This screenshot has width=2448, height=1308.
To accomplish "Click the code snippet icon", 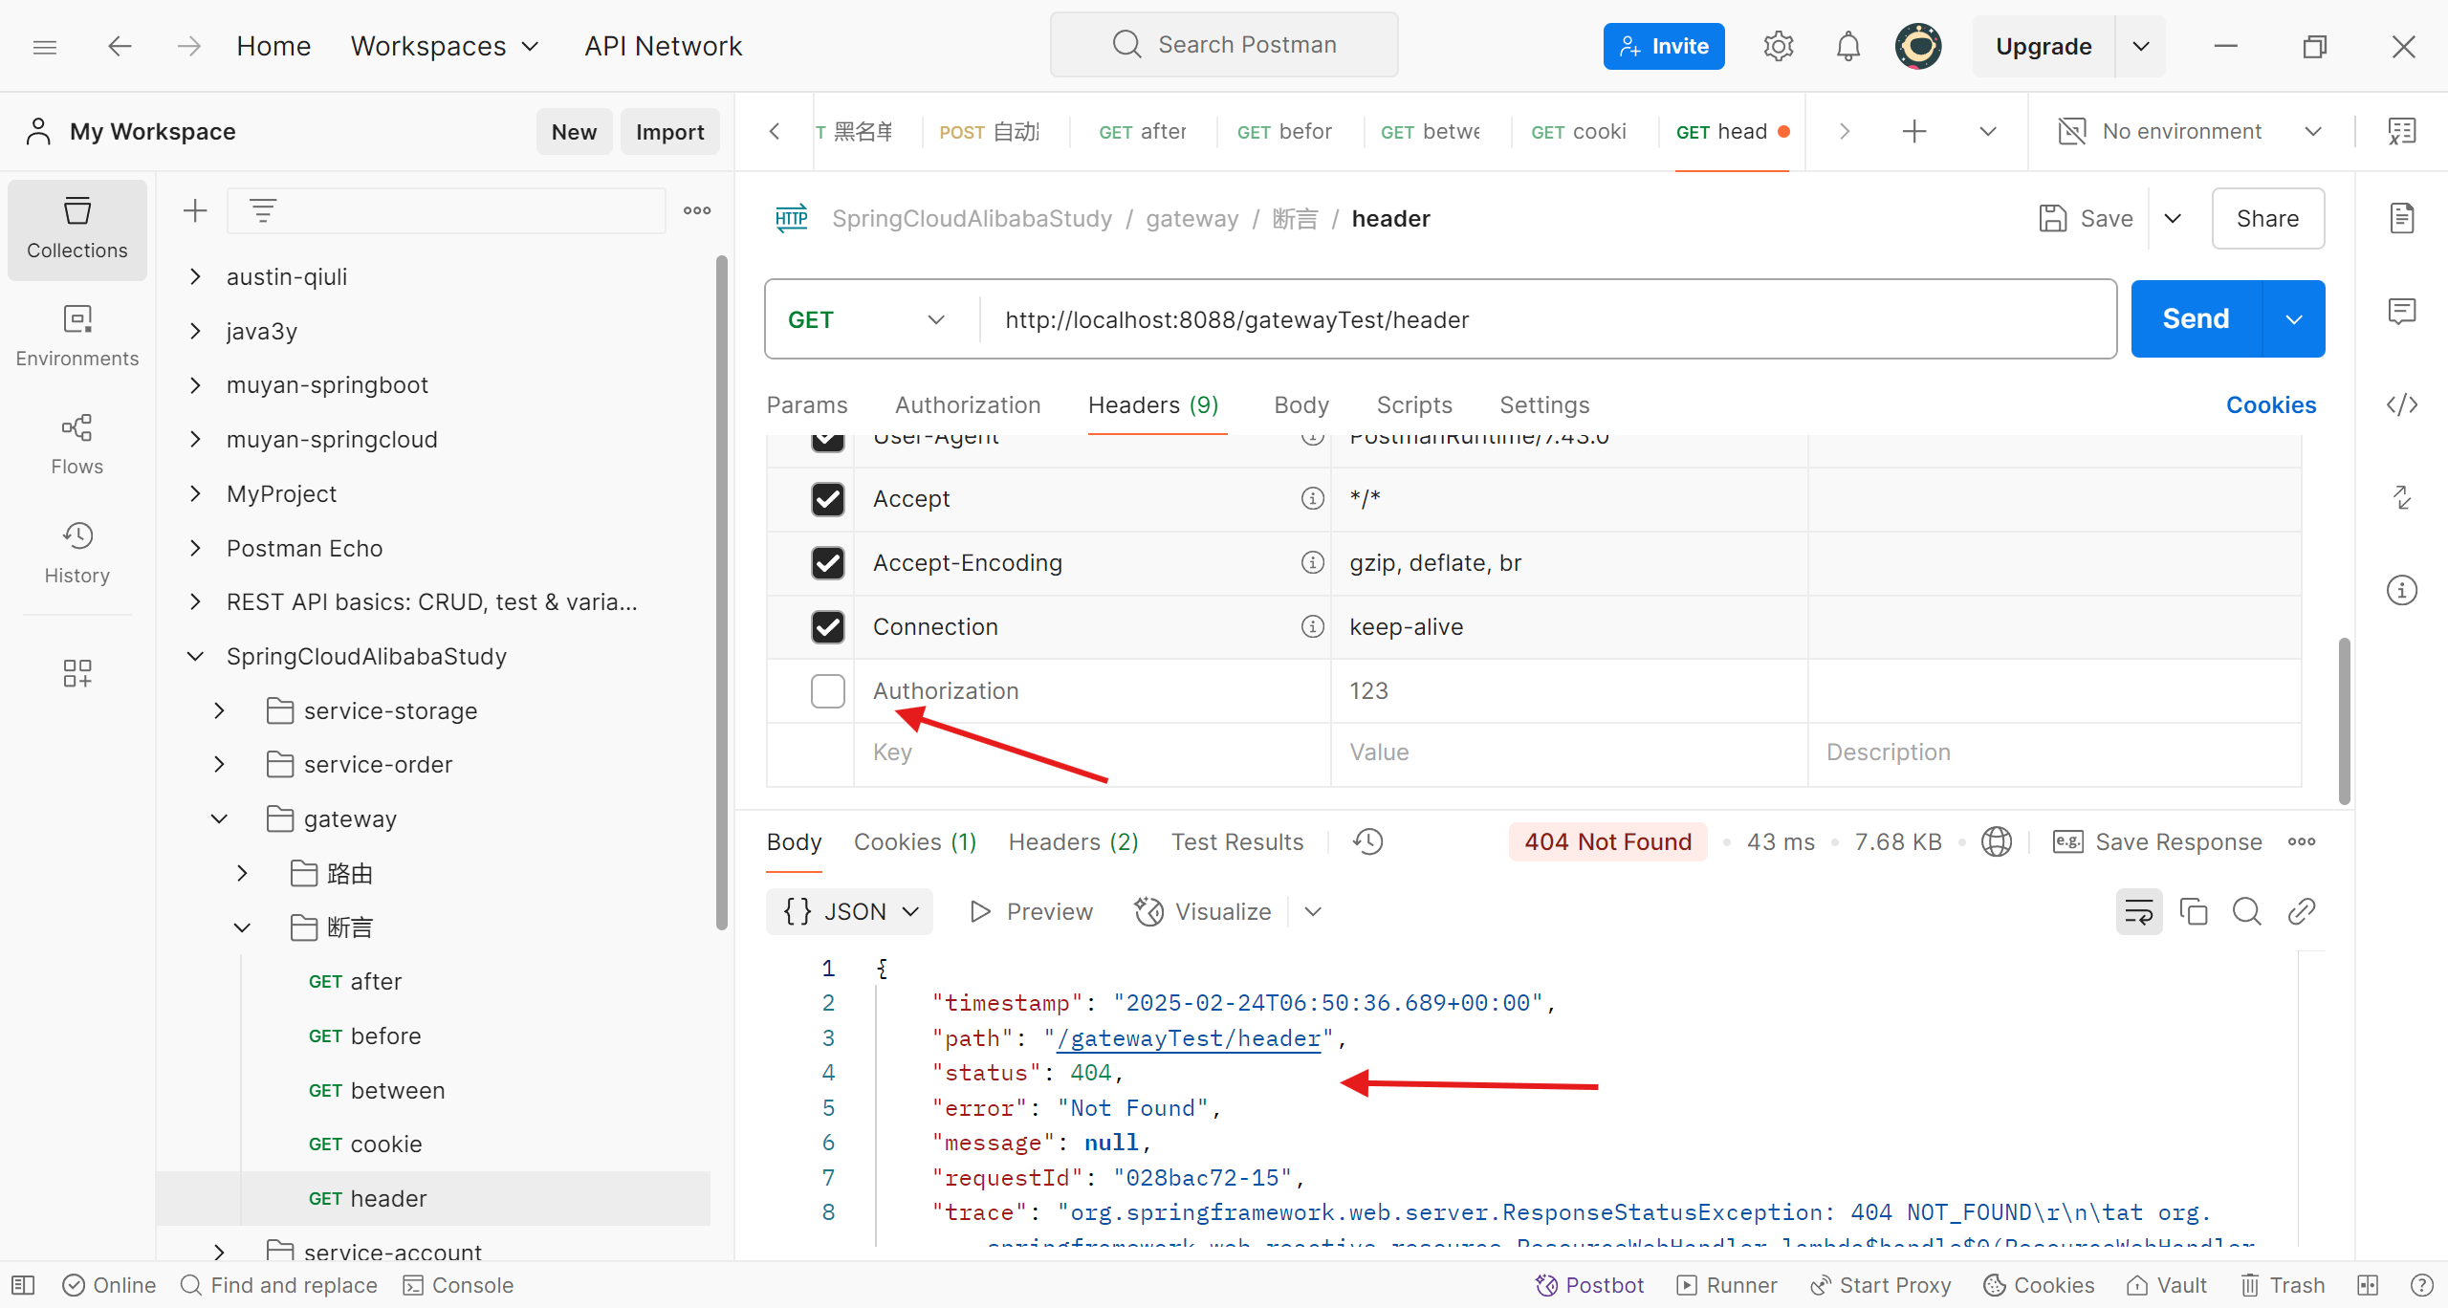I will tap(2401, 404).
